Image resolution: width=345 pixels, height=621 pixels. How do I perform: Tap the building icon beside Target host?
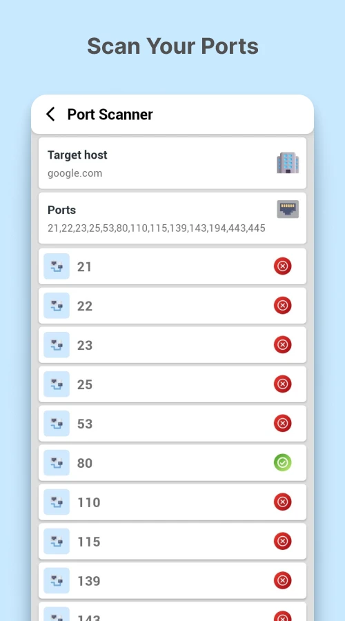288,163
